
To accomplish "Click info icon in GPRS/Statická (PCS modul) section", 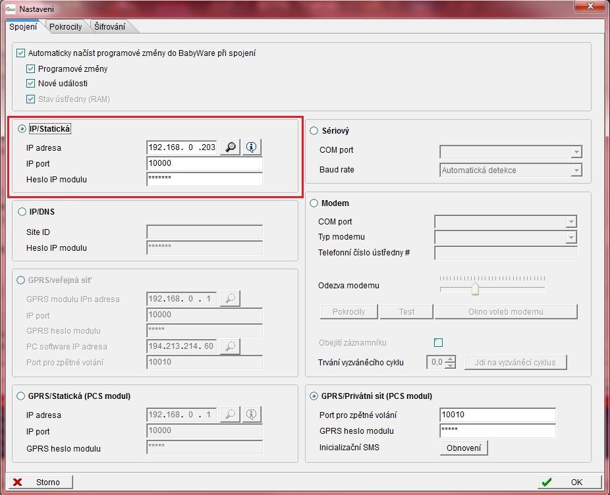I will pos(252,415).
